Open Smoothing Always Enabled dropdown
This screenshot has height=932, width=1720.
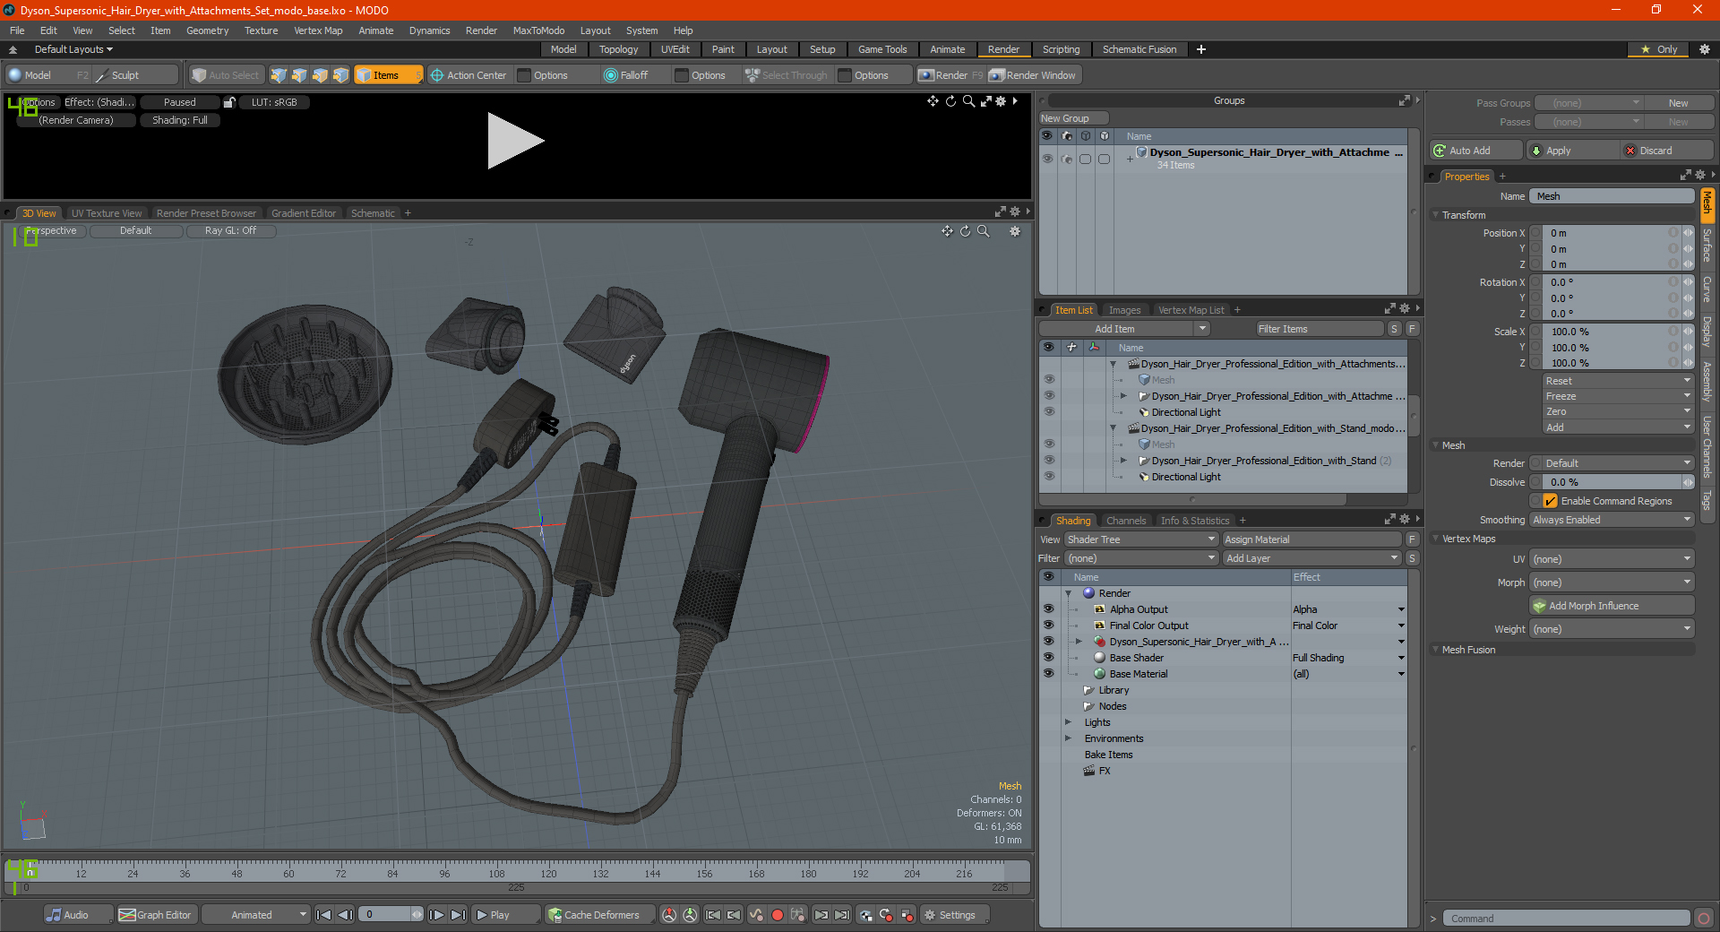click(x=1612, y=520)
